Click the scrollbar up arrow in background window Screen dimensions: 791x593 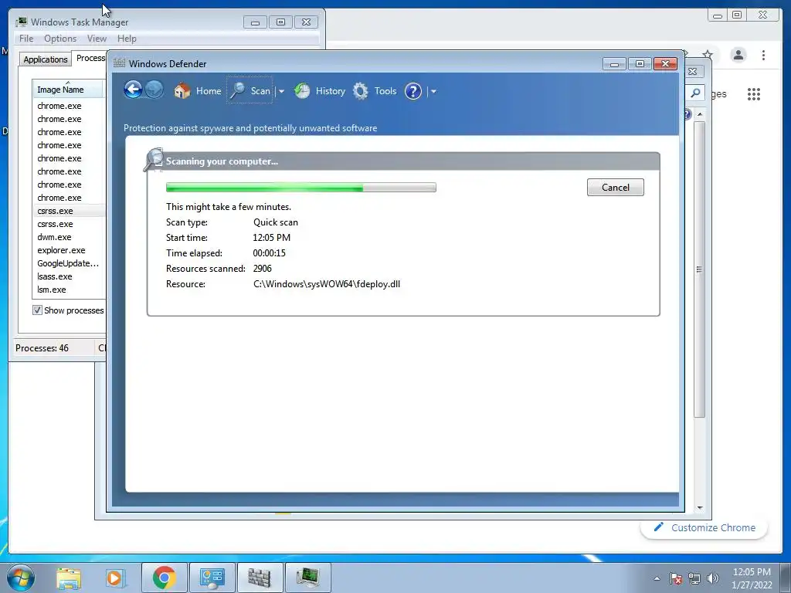pos(700,114)
